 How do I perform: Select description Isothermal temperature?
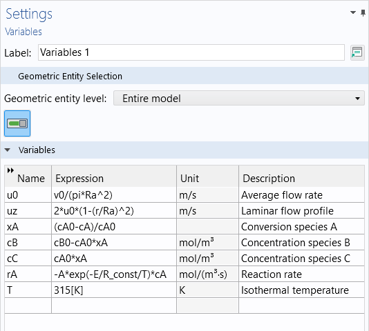(301, 290)
